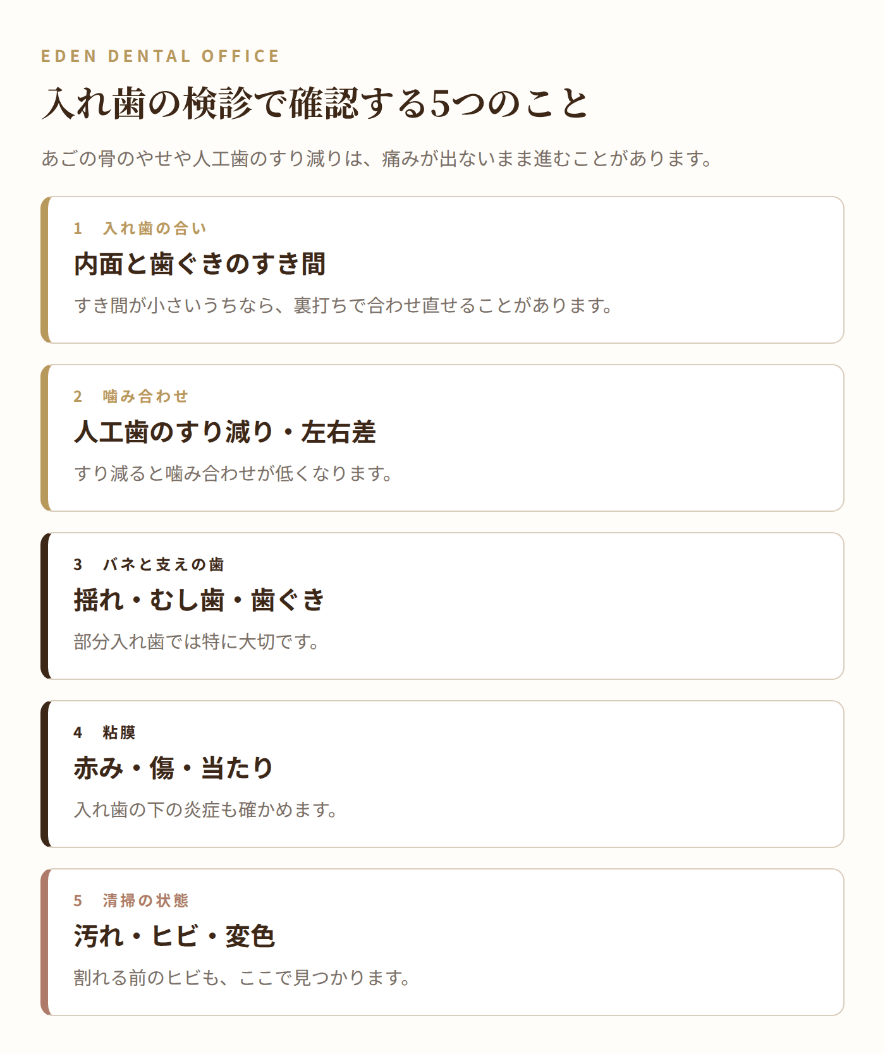Click the main heading 入れ歯の検診で確認する5つのこと

point(315,104)
